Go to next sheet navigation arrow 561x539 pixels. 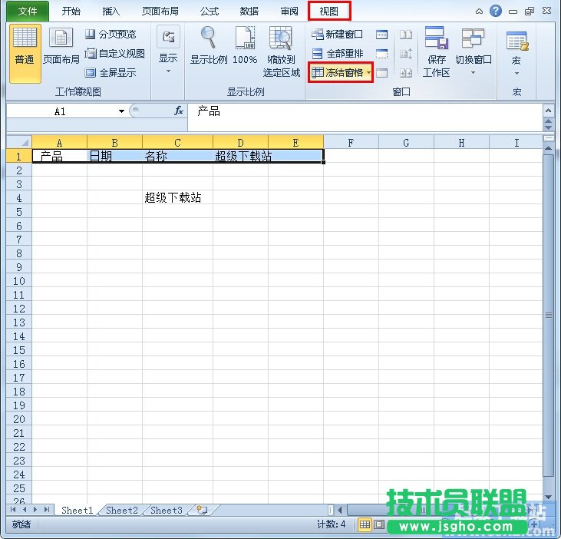(x=35, y=509)
